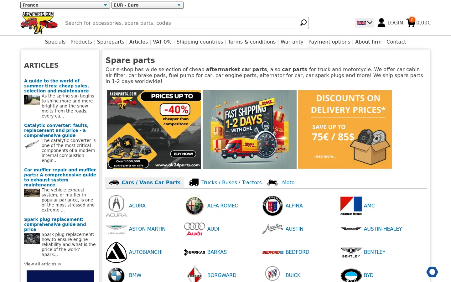Click the Barkas brand logo

[194, 252]
